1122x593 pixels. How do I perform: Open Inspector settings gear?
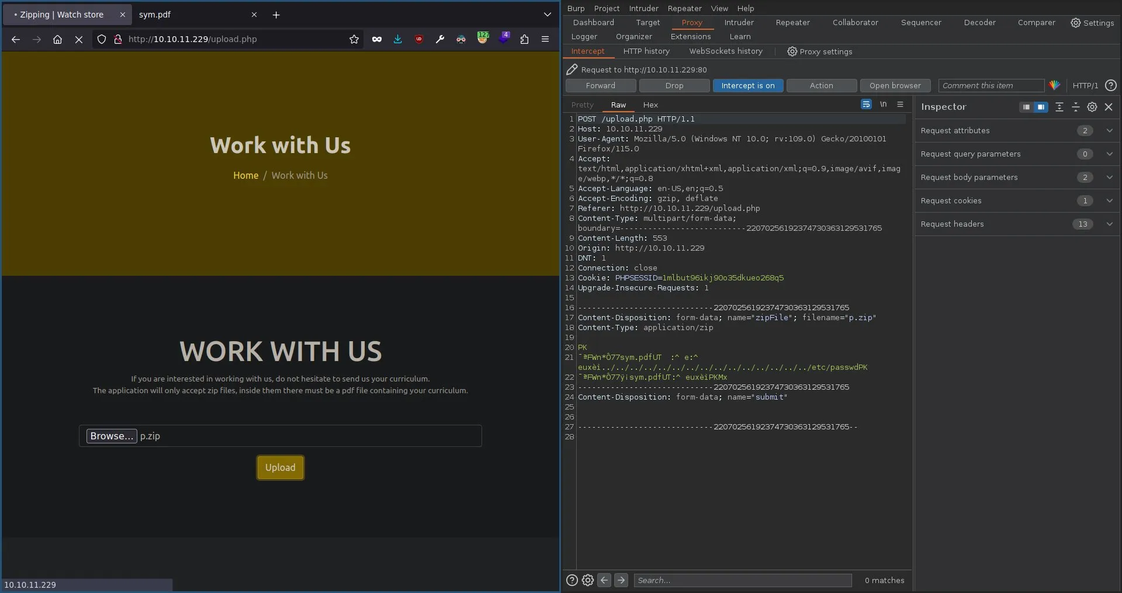(x=1092, y=107)
